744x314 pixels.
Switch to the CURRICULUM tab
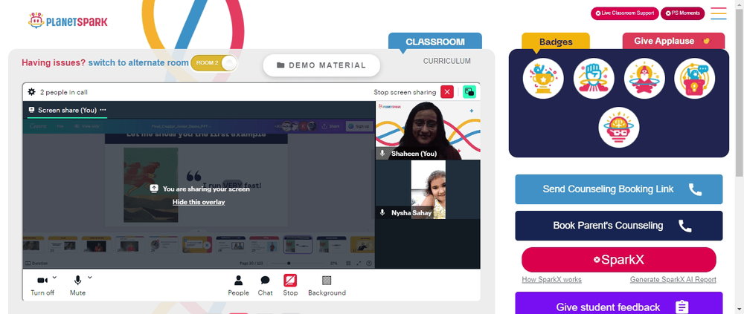click(x=447, y=61)
